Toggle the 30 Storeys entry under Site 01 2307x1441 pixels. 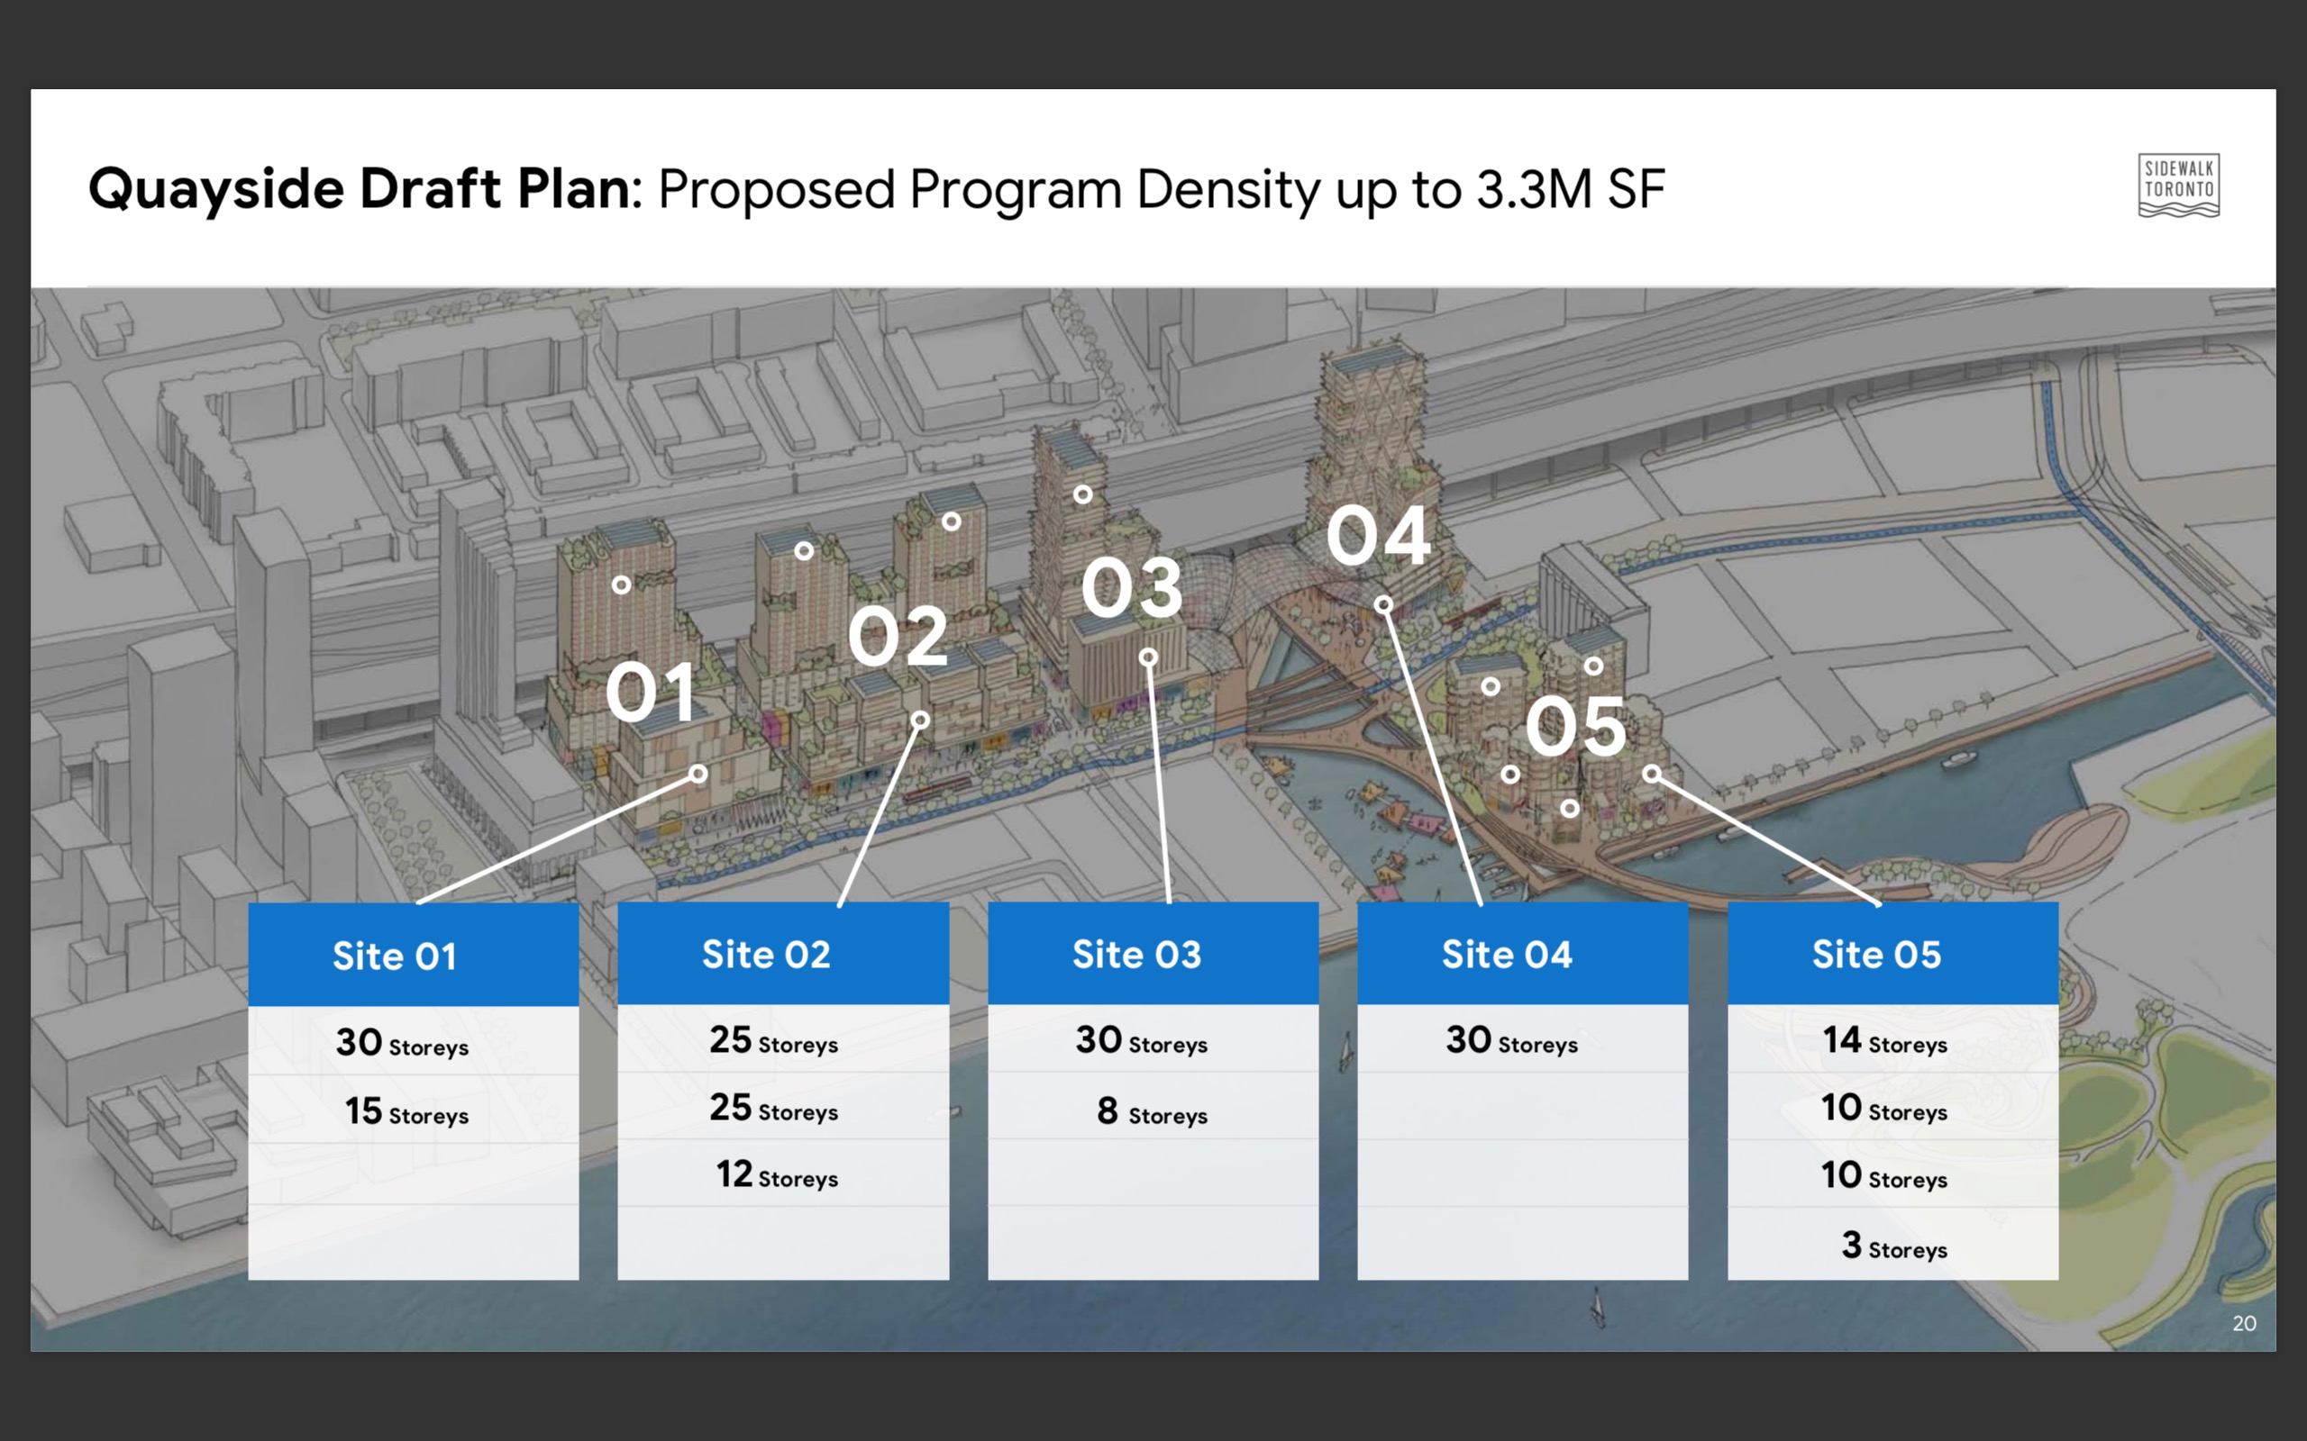click(401, 1043)
